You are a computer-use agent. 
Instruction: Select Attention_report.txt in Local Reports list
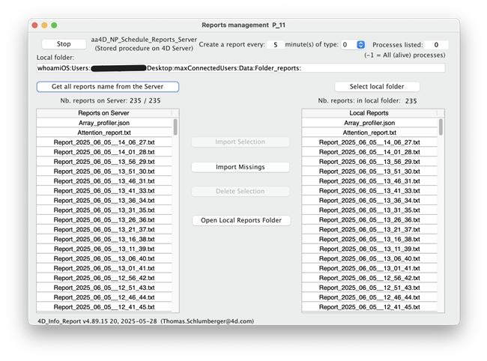coord(369,133)
